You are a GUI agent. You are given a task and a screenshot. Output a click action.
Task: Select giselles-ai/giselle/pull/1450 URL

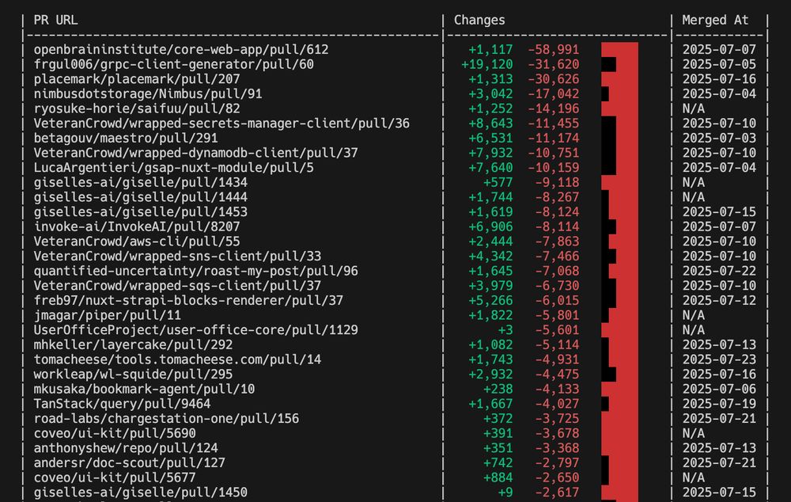pyautogui.click(x=140, y=492)
